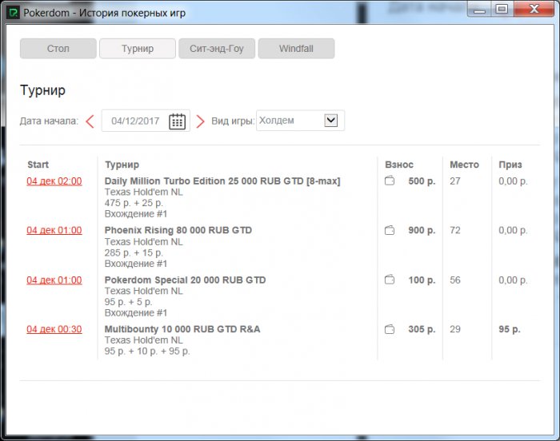
Task: Click Pokerdom Special 20 000 RUB GTD name
Action: [185, 280]
